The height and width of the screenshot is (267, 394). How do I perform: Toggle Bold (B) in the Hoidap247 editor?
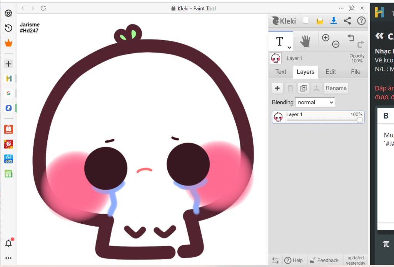pyautogui.click(x=386, y=116)
